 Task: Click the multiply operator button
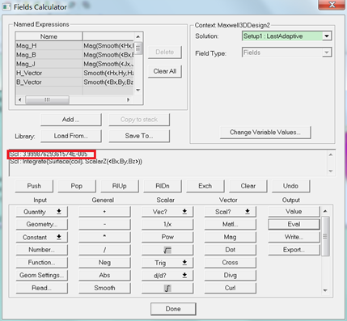click(x=104, y=237)
